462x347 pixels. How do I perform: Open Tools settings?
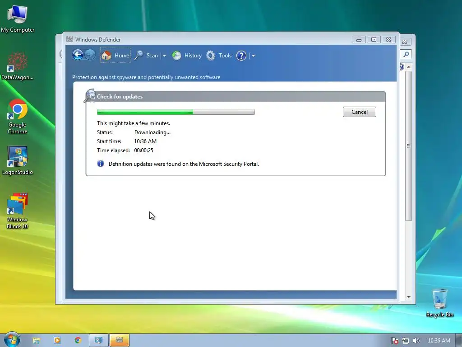[219, 55]
